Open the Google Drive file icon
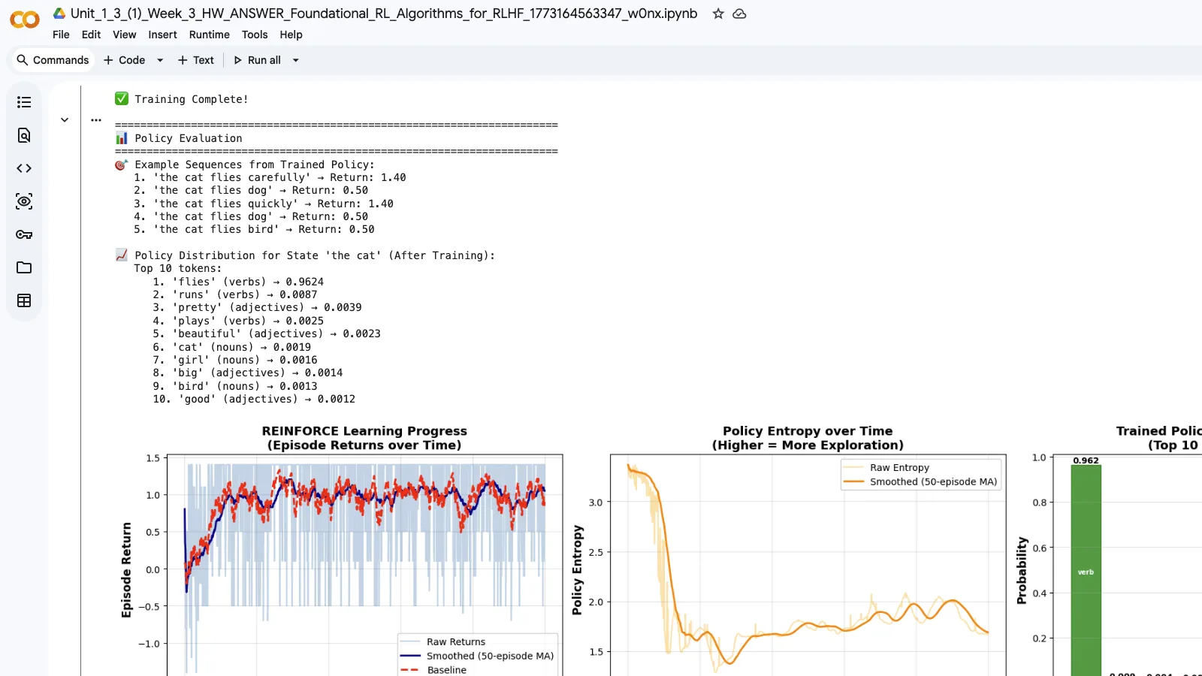 coord(59,14)
